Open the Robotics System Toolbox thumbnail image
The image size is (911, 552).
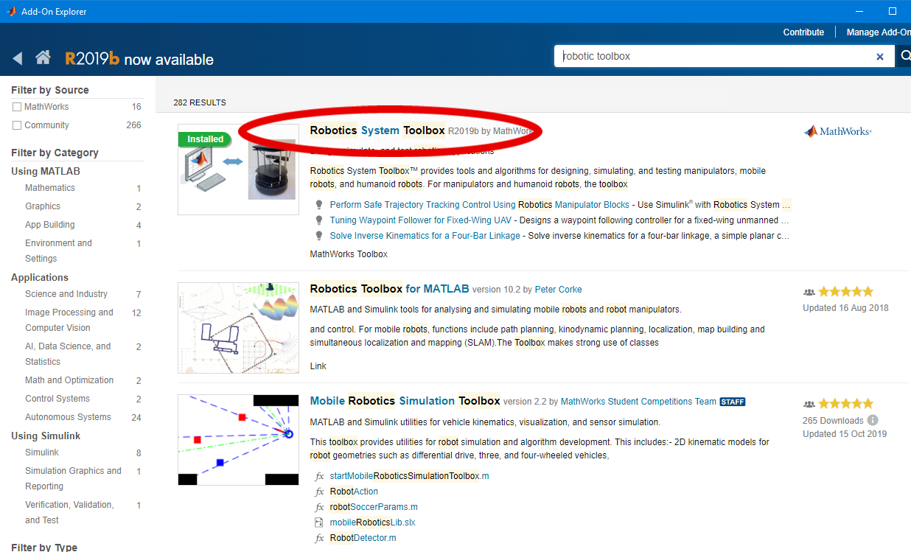[238, 170]
